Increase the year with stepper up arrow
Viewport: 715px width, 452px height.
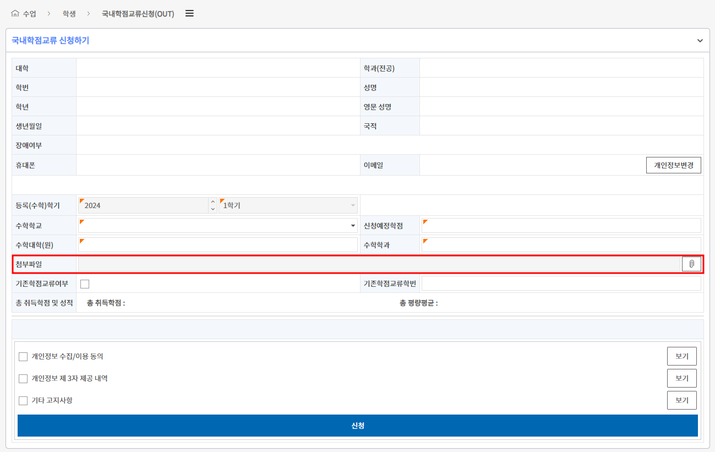213,202
